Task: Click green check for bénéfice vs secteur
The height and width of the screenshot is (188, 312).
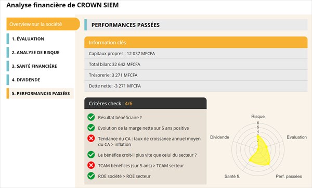Action: [91, 155]
